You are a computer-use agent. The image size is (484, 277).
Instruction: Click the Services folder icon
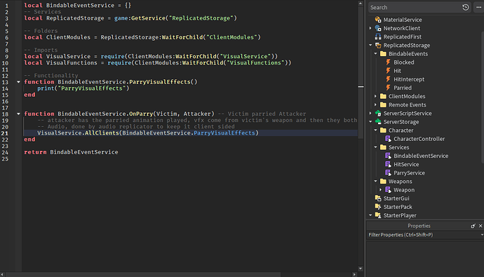[383, 147]
